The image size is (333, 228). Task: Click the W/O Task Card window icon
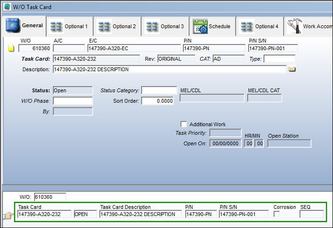pos(7,7)
